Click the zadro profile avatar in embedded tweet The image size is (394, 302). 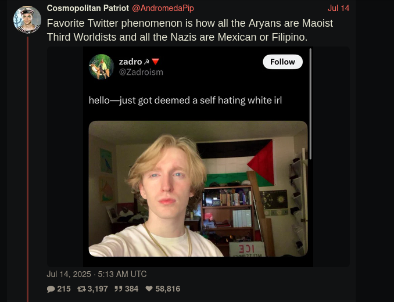tap(101, 67)
